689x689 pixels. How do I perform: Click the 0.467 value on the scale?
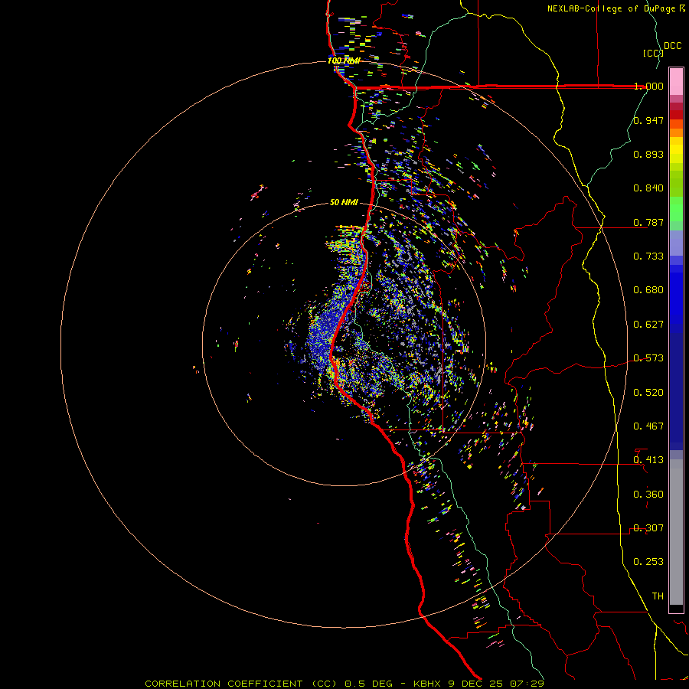point(648,426)
